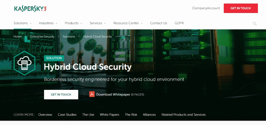Expand the Resource Center menu chevron
The width and height of the screenshot is (266, 125).
coord(142,23)
